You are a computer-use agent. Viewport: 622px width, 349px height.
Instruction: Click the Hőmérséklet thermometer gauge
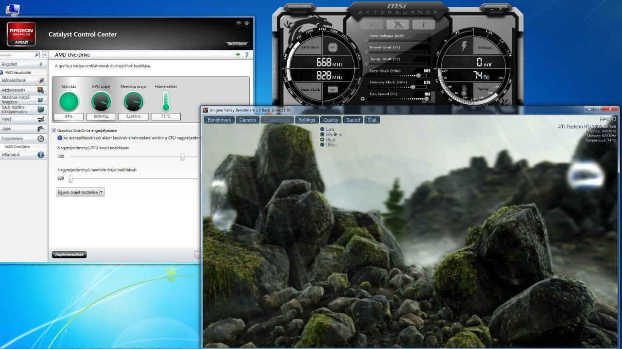166,101
